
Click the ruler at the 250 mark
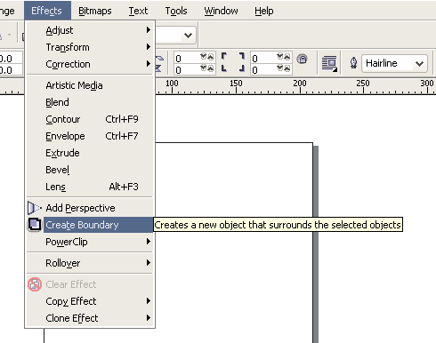(x=363, y=86)
